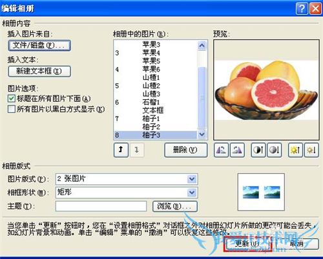The width and height of the screenshot is (323, 259).
Task: Click the 删除 button
Action: 186,150
